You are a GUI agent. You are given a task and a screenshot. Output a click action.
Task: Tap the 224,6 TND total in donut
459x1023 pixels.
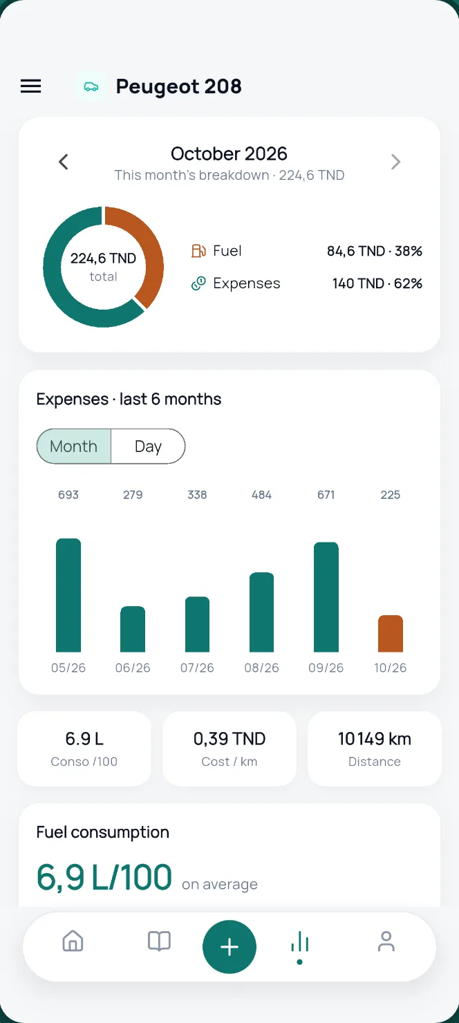coord(103,259)
